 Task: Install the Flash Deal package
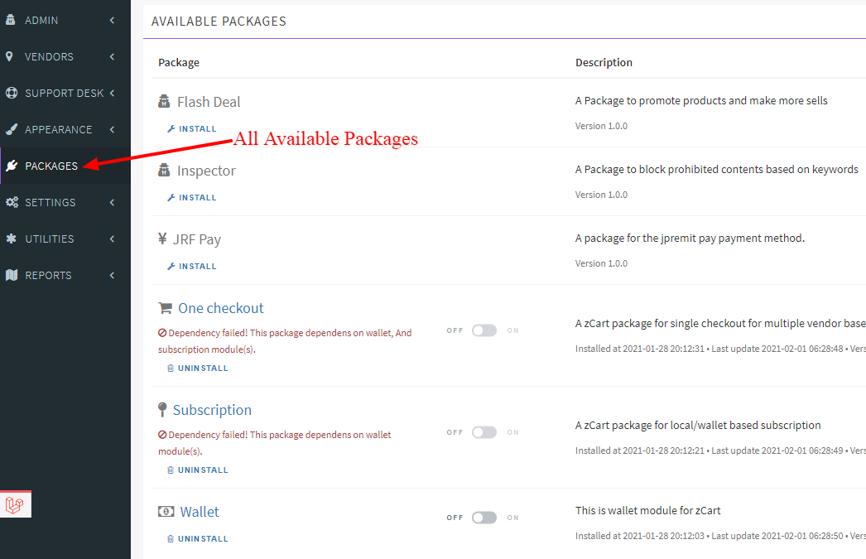191,128
